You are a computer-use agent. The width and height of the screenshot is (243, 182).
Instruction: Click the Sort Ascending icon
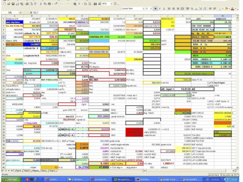pos(86,4)
